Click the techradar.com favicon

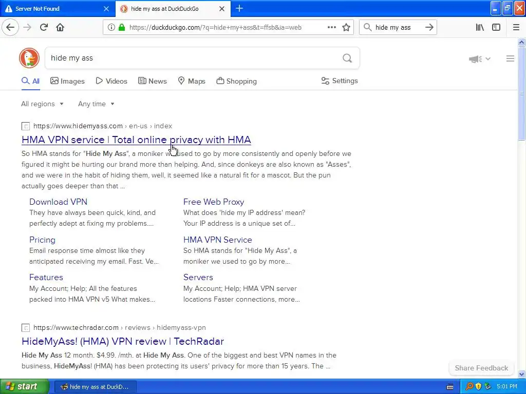pos(26,328)
